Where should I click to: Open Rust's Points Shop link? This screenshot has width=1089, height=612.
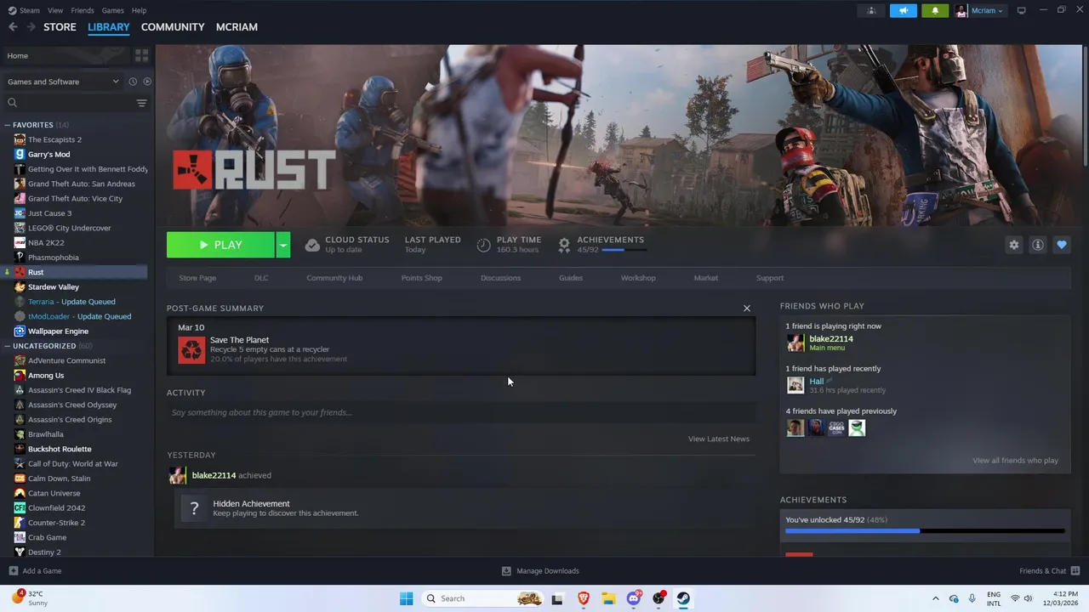click(x=421, y=278)
